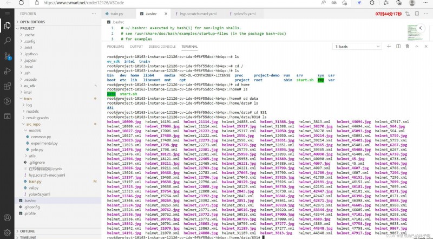Open the 1: bash terminal selector dropdown
The height and width of the screenshot is (239, 433).
pos(357,47)
